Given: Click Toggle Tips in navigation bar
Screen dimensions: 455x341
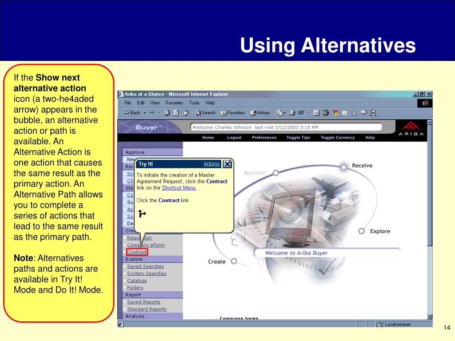Looking at the screenshot, I should click(x=298, y=138).
